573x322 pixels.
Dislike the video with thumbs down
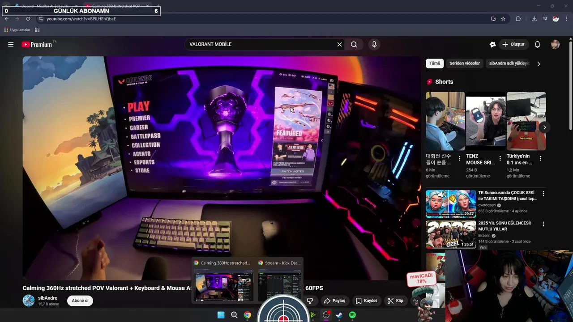click(x=310, y=301)
